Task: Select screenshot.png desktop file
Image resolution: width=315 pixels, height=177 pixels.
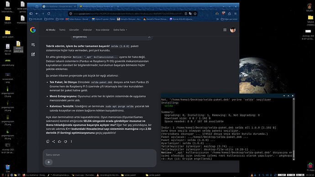Action: point(8,78)
